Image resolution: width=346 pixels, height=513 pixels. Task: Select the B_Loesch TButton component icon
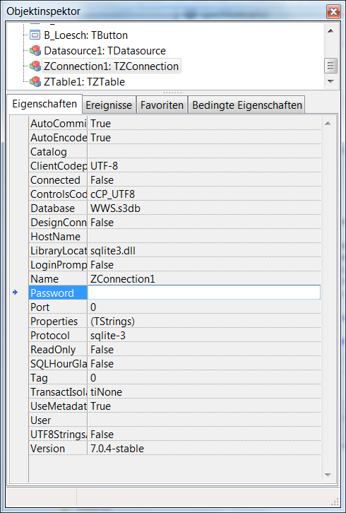(x=35, y=35)
